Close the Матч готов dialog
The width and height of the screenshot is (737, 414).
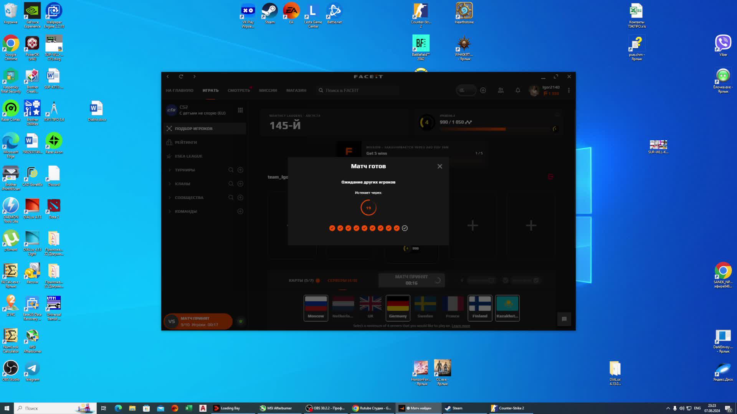440,166
